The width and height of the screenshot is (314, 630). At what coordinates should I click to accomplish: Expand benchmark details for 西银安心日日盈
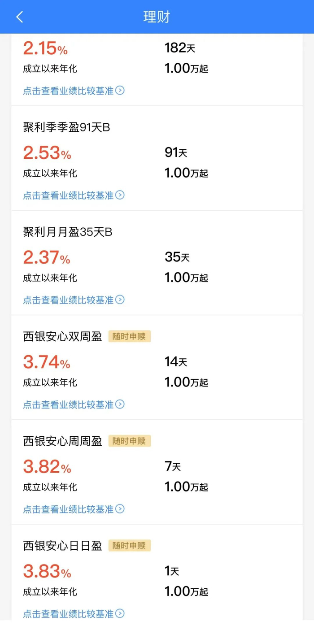(x=67, y=614)
